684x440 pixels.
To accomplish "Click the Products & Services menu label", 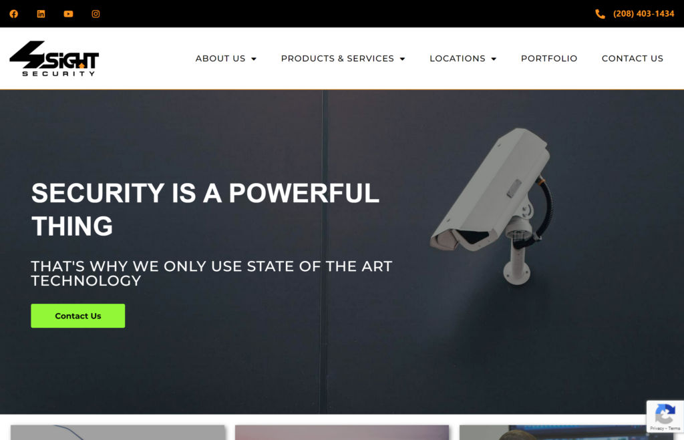I will (x=337, y=59).
